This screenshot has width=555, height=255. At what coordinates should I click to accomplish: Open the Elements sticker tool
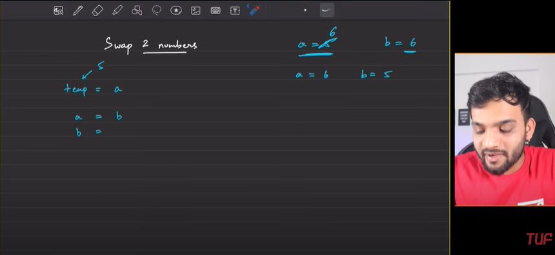click(176, 10)
